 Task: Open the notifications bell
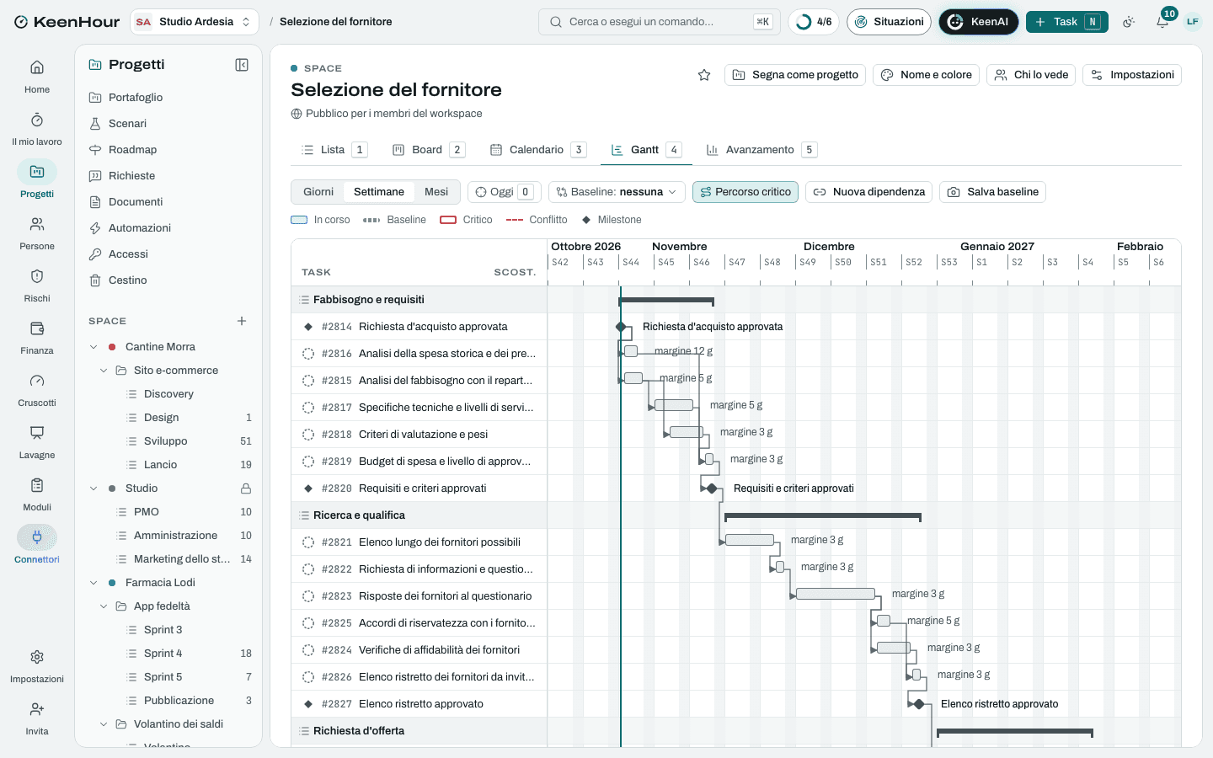click(x=1162, y=22)
